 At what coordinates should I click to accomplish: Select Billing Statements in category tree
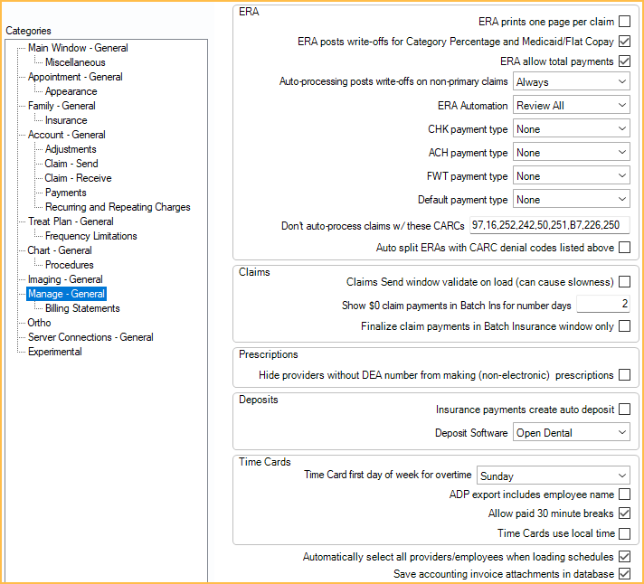(x=82, y=308)
